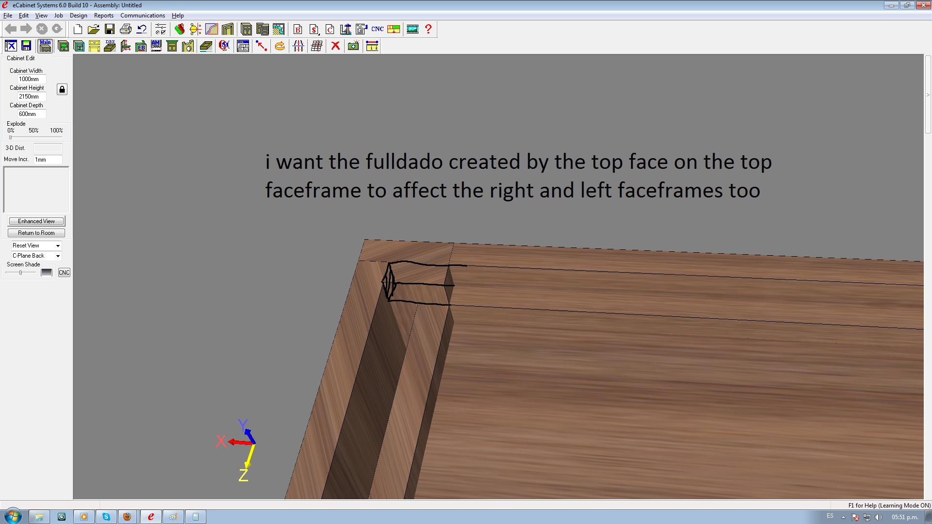The width and height of the screenshot is (932, 524).
Task: Click the New file icon
Action: pyautogui.click(x=78, y=29)
